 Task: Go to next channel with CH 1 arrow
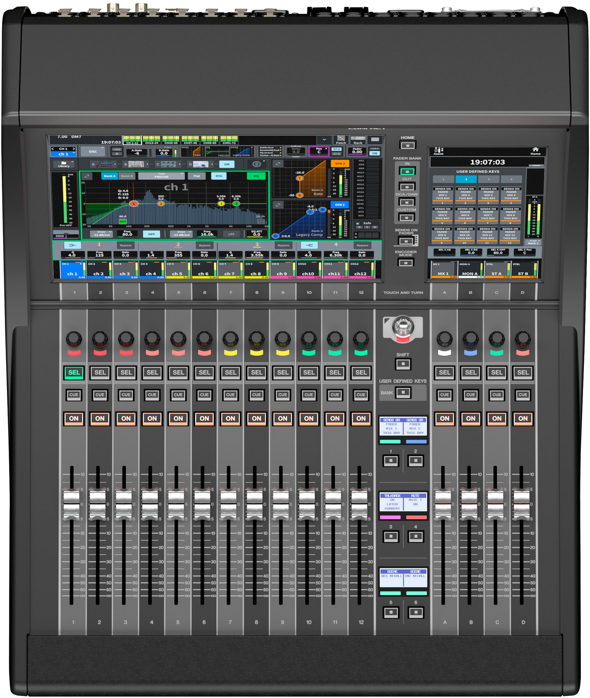click(74, 149)
